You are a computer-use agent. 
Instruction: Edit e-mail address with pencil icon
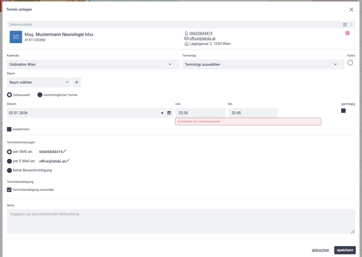pyautogui.click(x=68, y=161)
